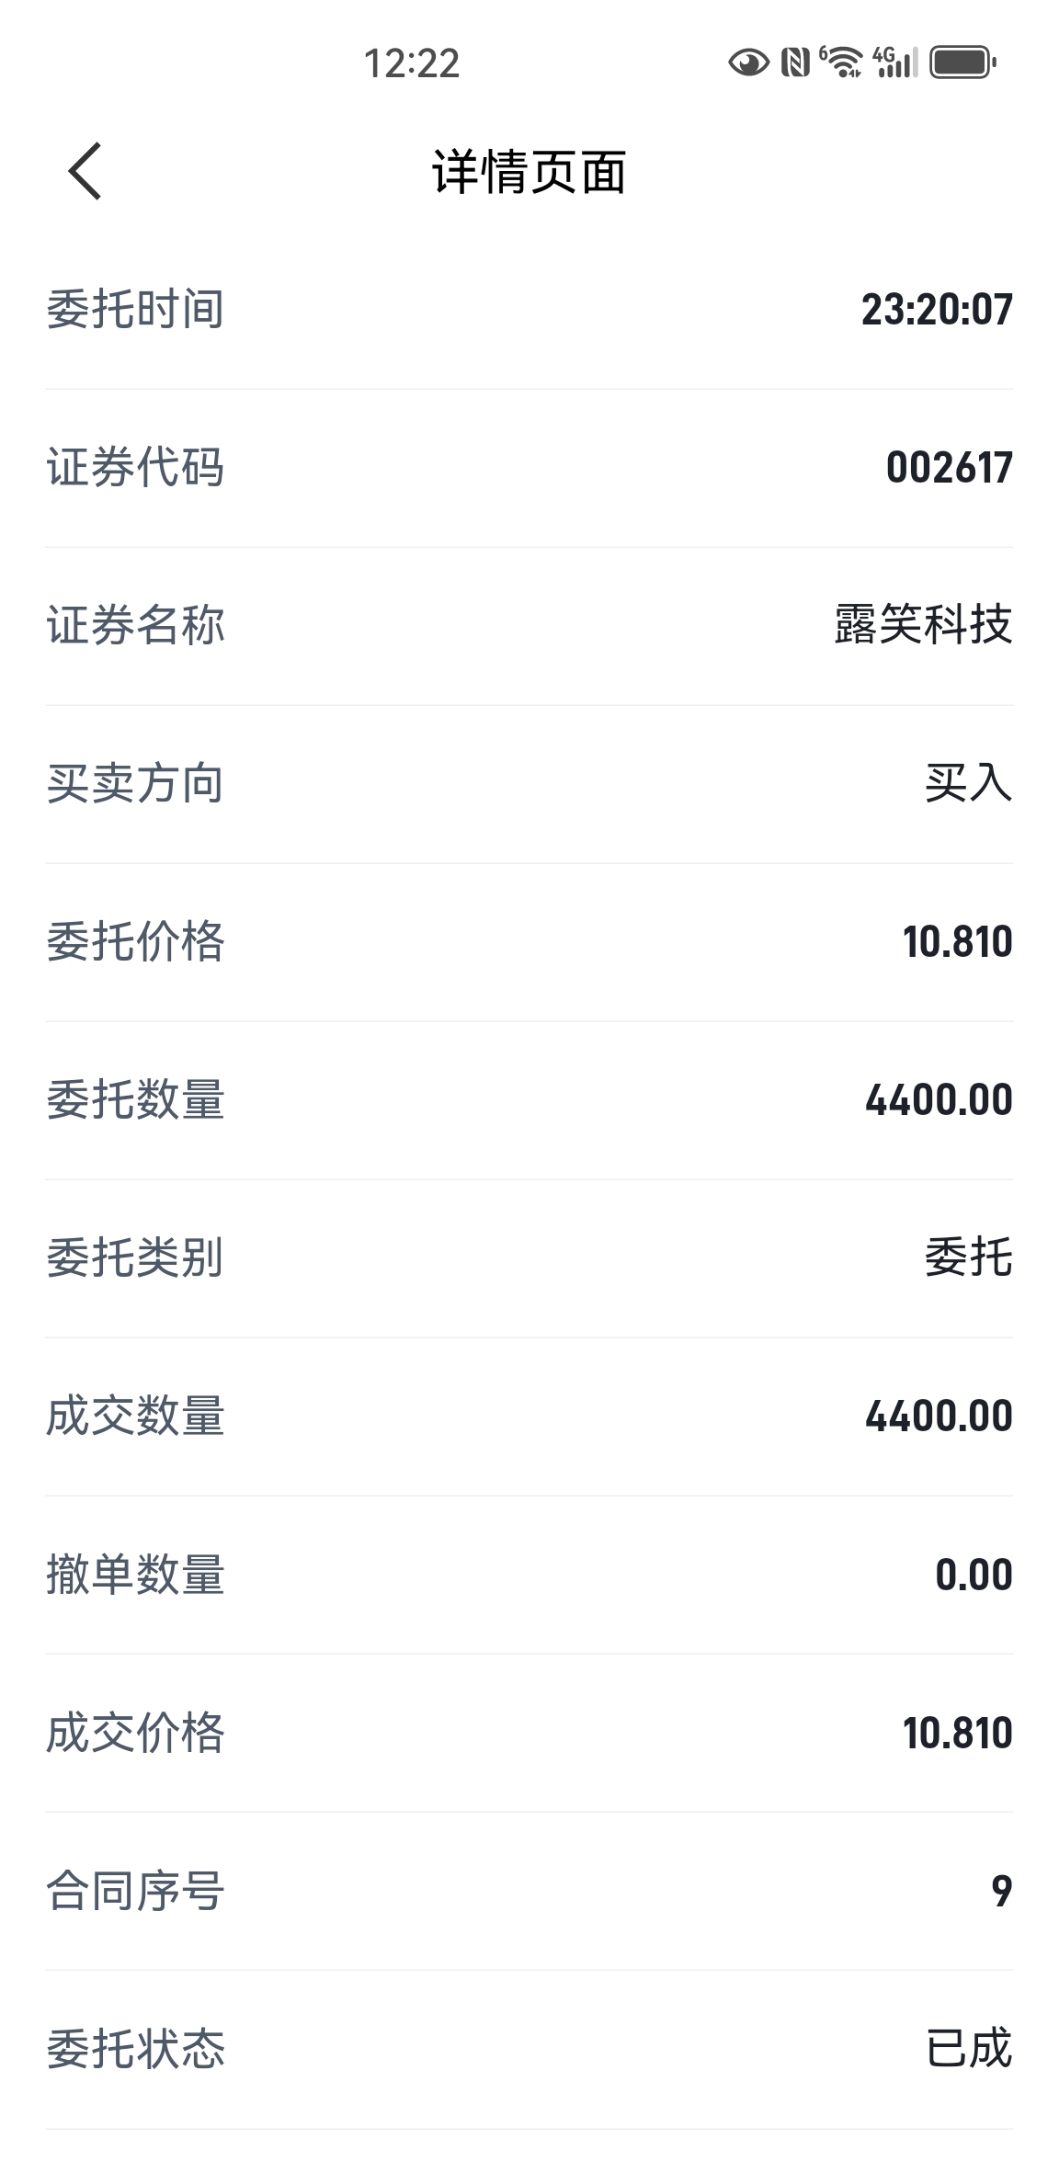Tap the 合同序号 value 9
Image resolution: width=1059 pixels, height=2184 pixels.
[x=1002, y=1891]
